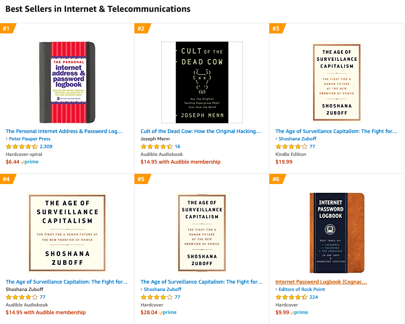Click the $19.99 Kindle Edition price
The height and width of the screenshot is (324, 405).
(284, 162)
